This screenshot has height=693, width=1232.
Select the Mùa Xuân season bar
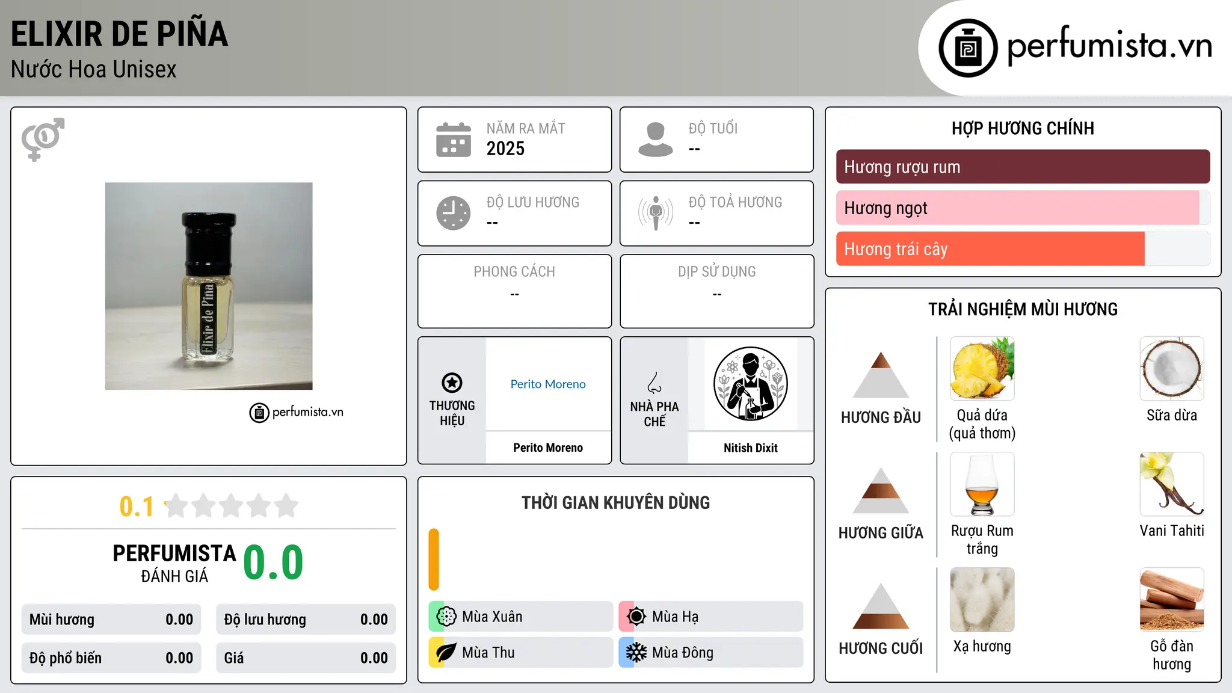[520, 617]
